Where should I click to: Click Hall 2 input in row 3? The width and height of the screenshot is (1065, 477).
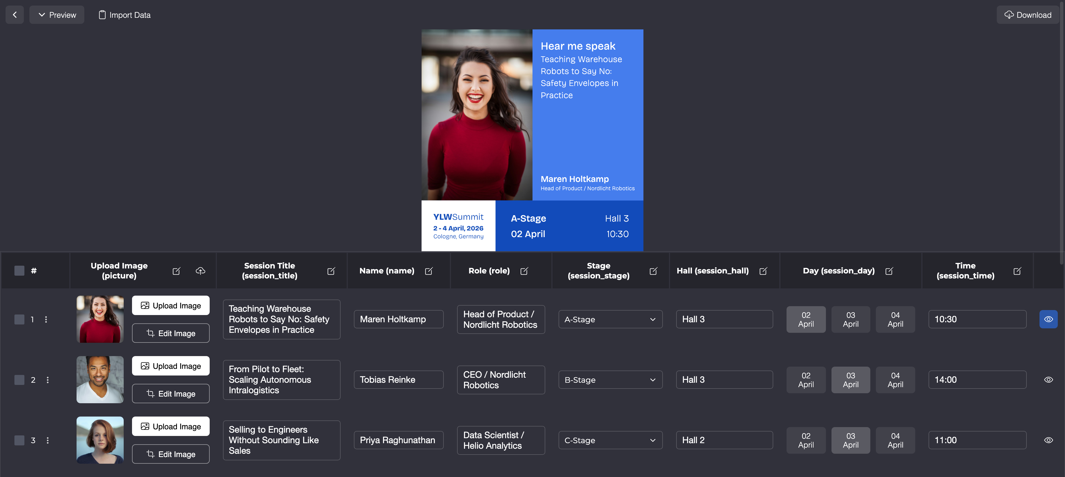tap(724, 440)
